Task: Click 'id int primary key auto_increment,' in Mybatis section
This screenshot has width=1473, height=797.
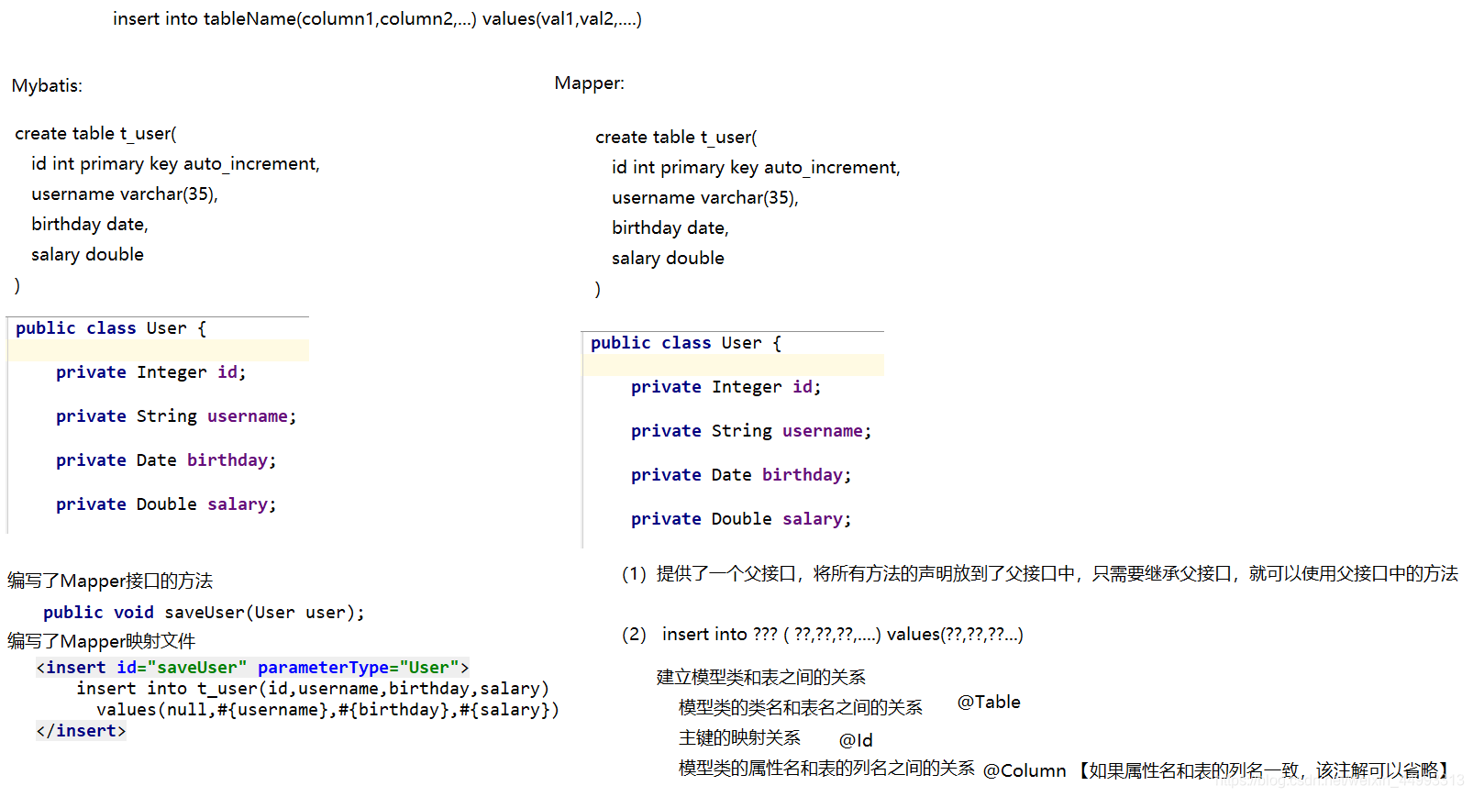Action: tap(175, 164)
